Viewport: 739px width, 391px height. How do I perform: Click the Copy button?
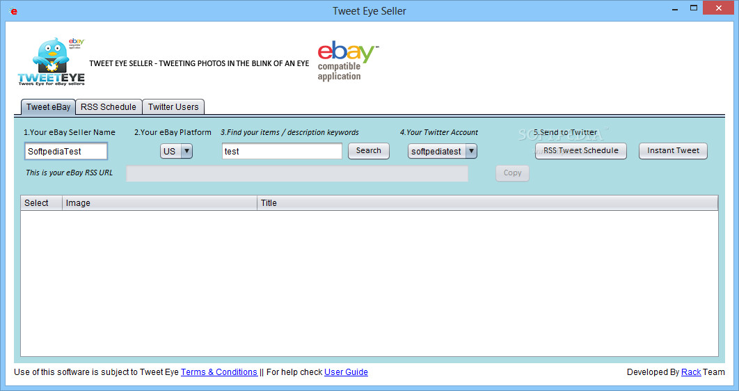click(x=512, y=173)
